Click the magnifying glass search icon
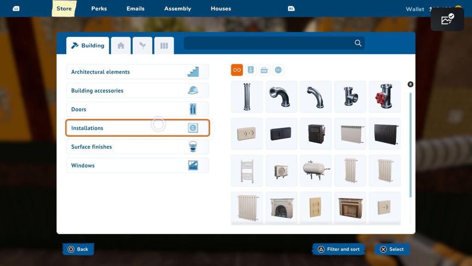Viewport: 472px width, 266px height. (x=358, y=43)
